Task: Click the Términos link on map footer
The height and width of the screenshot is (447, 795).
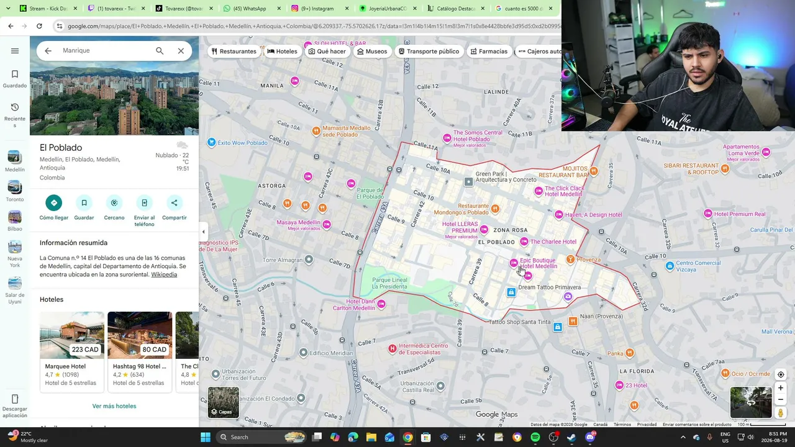Action: [622, 425]
